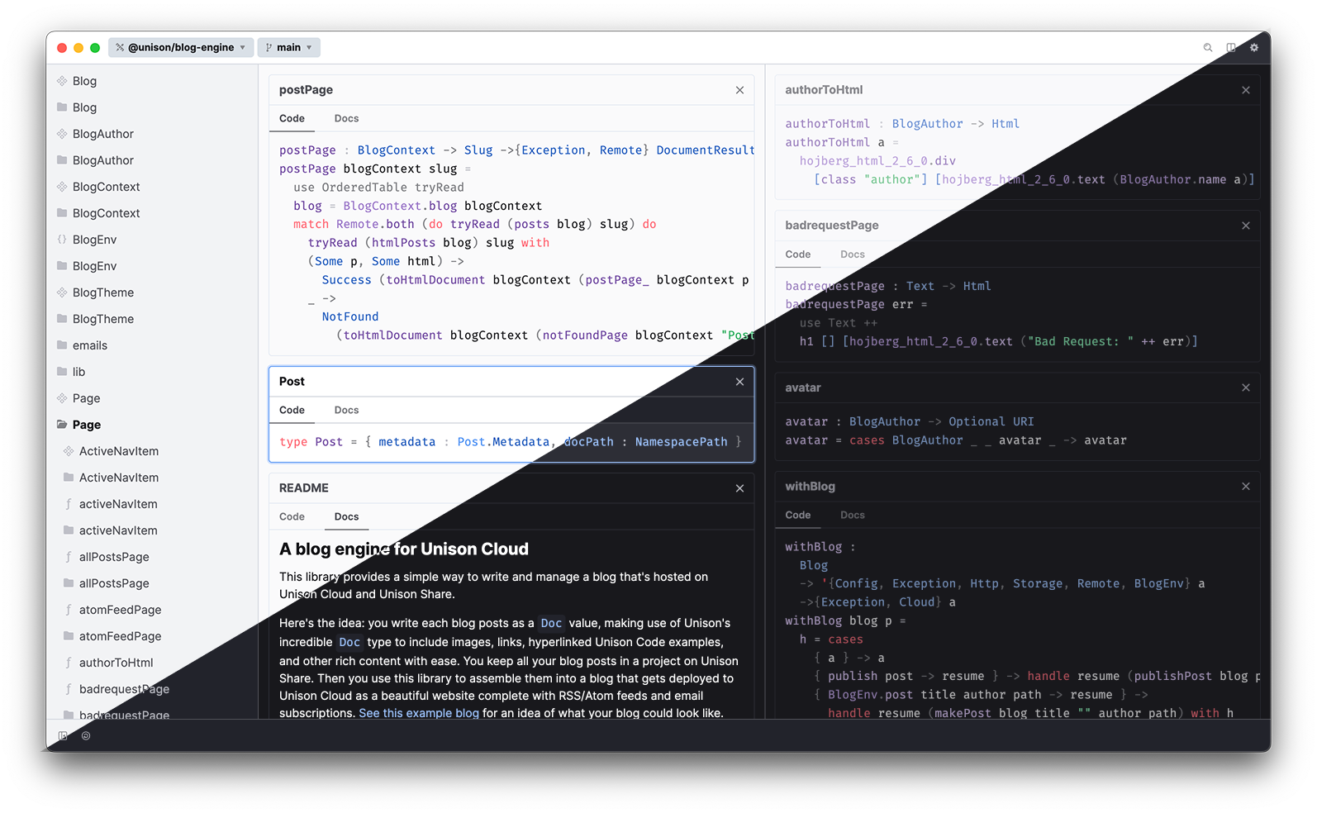Open the allPostsPage function in the sidebar
This screenshot has width=1317, height=813.
tap(114, 557)
